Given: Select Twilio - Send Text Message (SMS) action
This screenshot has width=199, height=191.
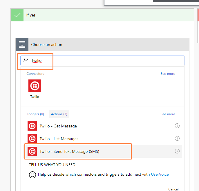Looking at the screenshot, I should pyautogui.click(x=102, y=151).
